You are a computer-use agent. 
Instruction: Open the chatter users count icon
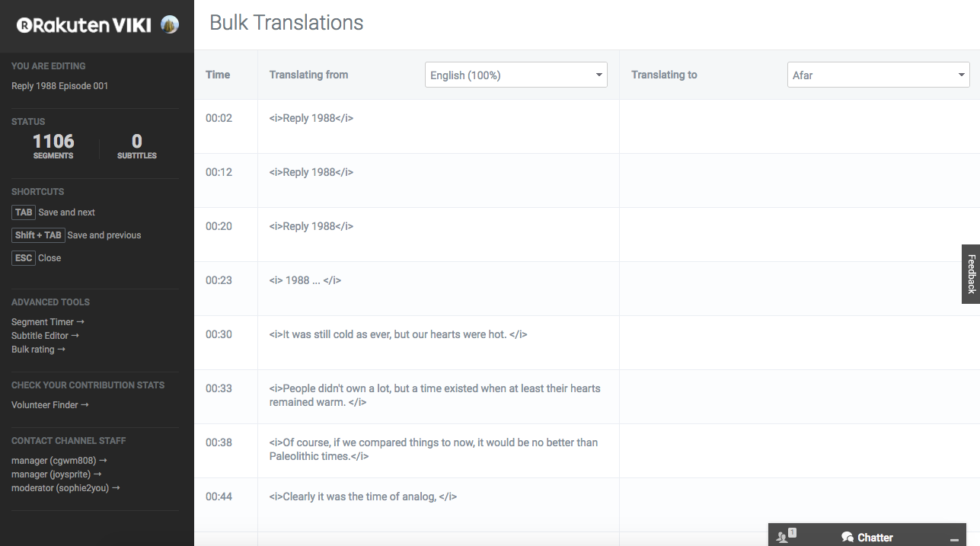click(x=785, y=536)
